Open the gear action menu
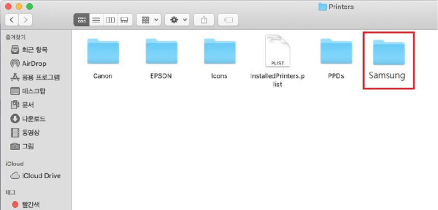 (177, 20)
